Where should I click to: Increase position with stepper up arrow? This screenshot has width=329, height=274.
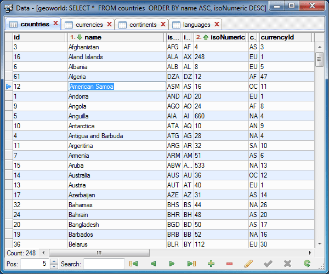pos(54,261)
